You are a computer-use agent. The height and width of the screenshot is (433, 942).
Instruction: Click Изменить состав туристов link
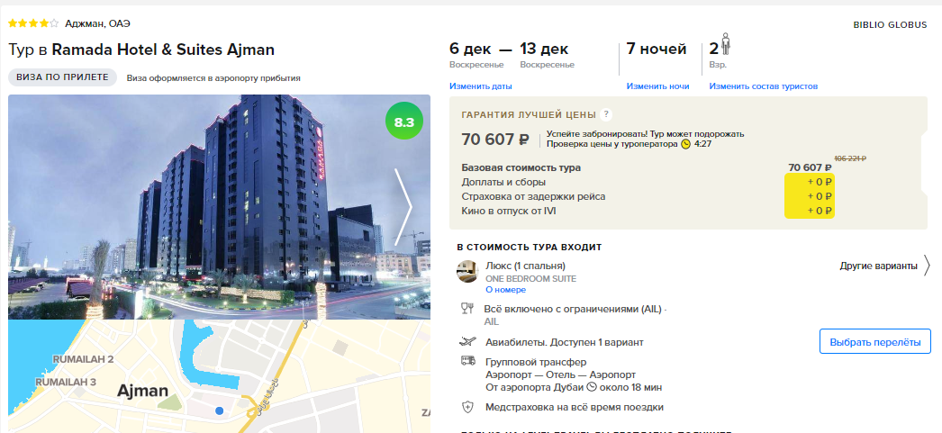tap(763, 86)
